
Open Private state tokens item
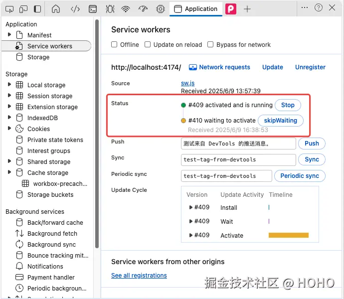(x=55, y=140)
